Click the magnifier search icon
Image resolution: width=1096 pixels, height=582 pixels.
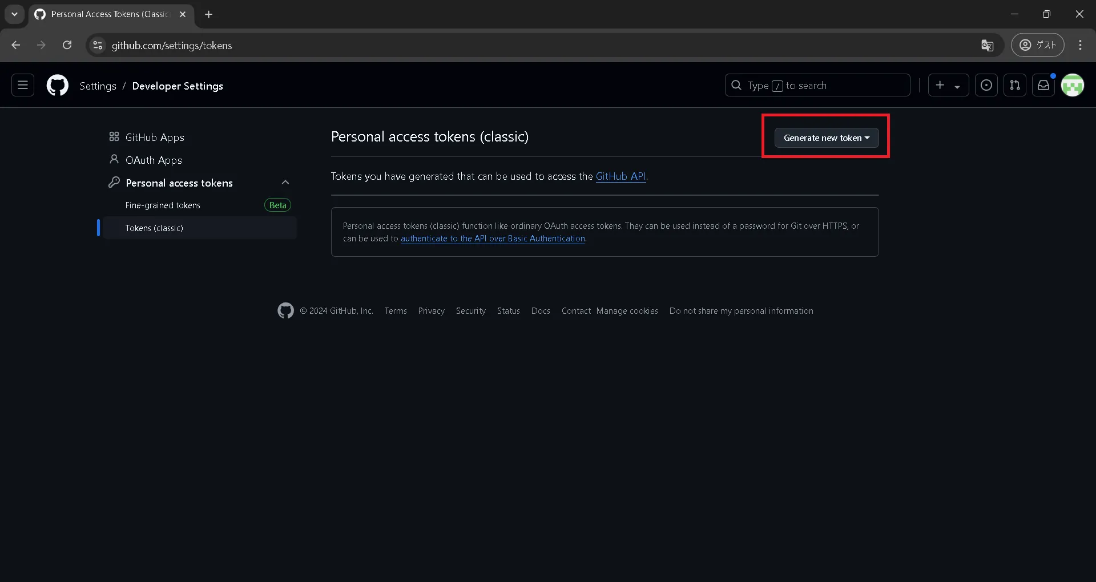[x=736, y=86]
